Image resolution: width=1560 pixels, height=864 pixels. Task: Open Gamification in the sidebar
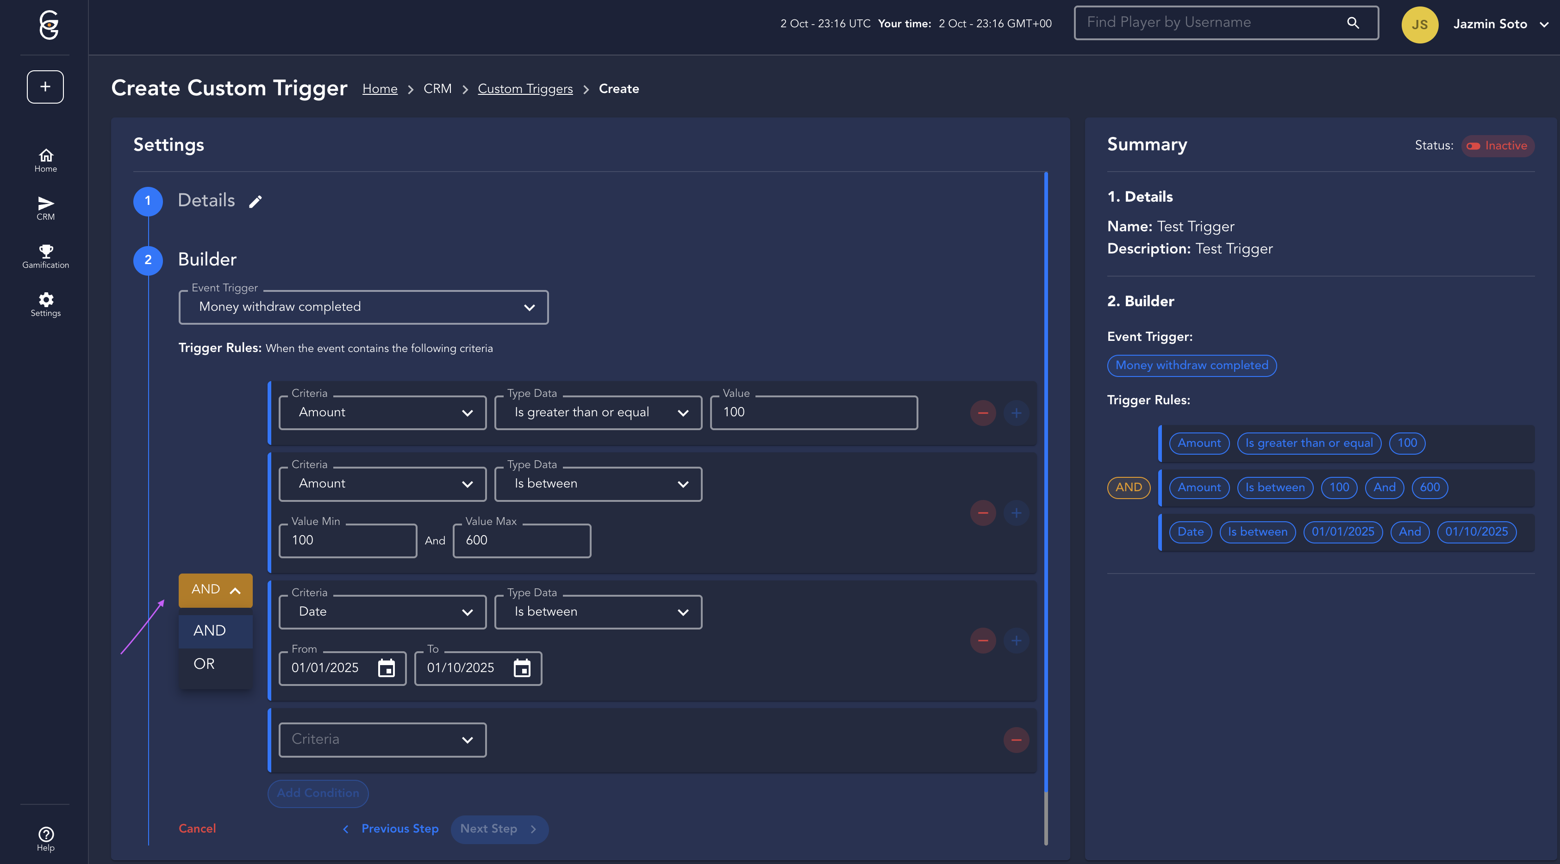click(45, 257)
